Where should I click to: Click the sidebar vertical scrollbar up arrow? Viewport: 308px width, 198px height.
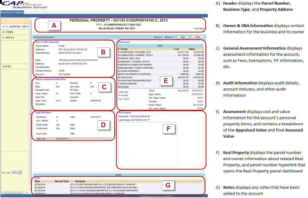click(30, 19)
